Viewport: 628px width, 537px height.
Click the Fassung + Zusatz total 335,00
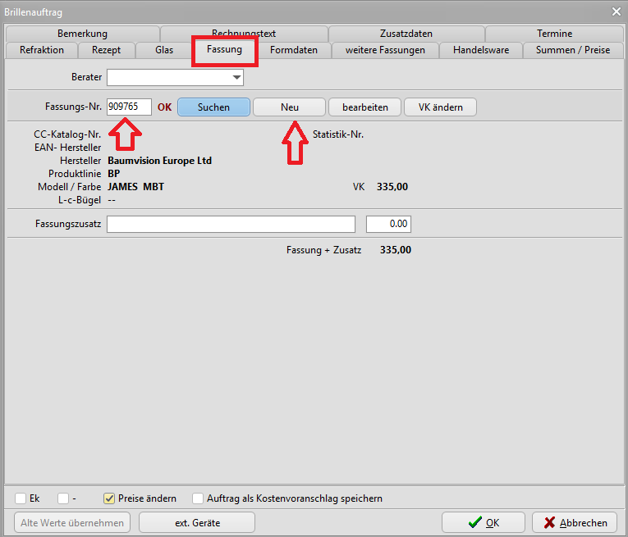(x=396, y=250)
